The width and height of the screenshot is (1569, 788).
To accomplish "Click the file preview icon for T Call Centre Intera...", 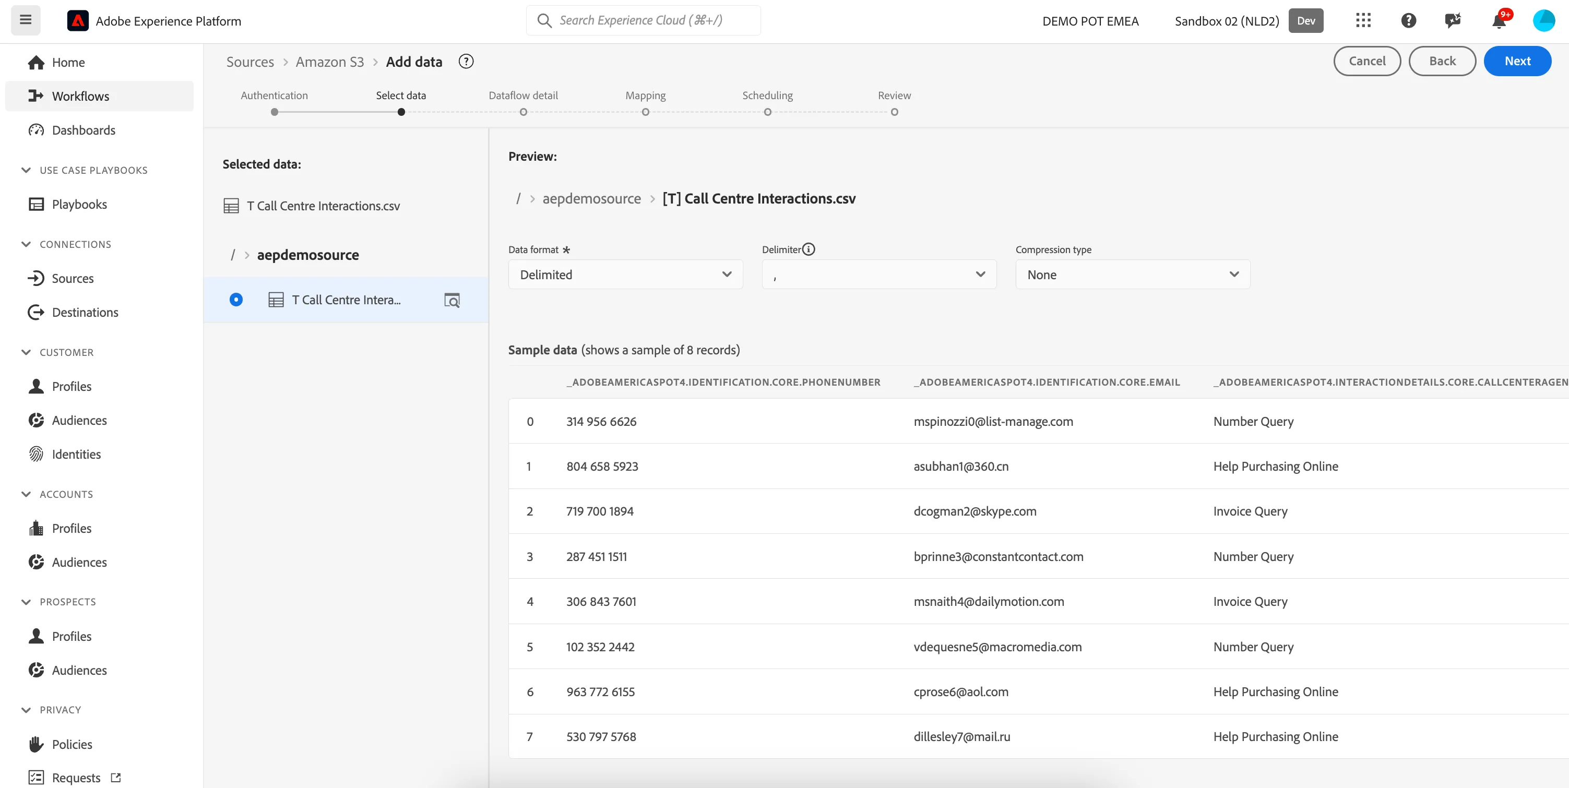I will click(452, 300).
